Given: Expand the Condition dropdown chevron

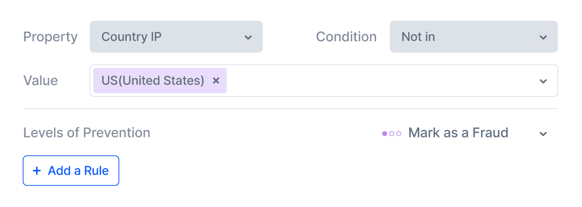Looking at the screenshot, I should [x=543, y=37].
